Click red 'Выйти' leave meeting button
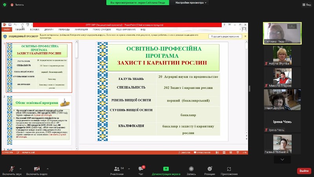314x177 pixels. [304, 171]
